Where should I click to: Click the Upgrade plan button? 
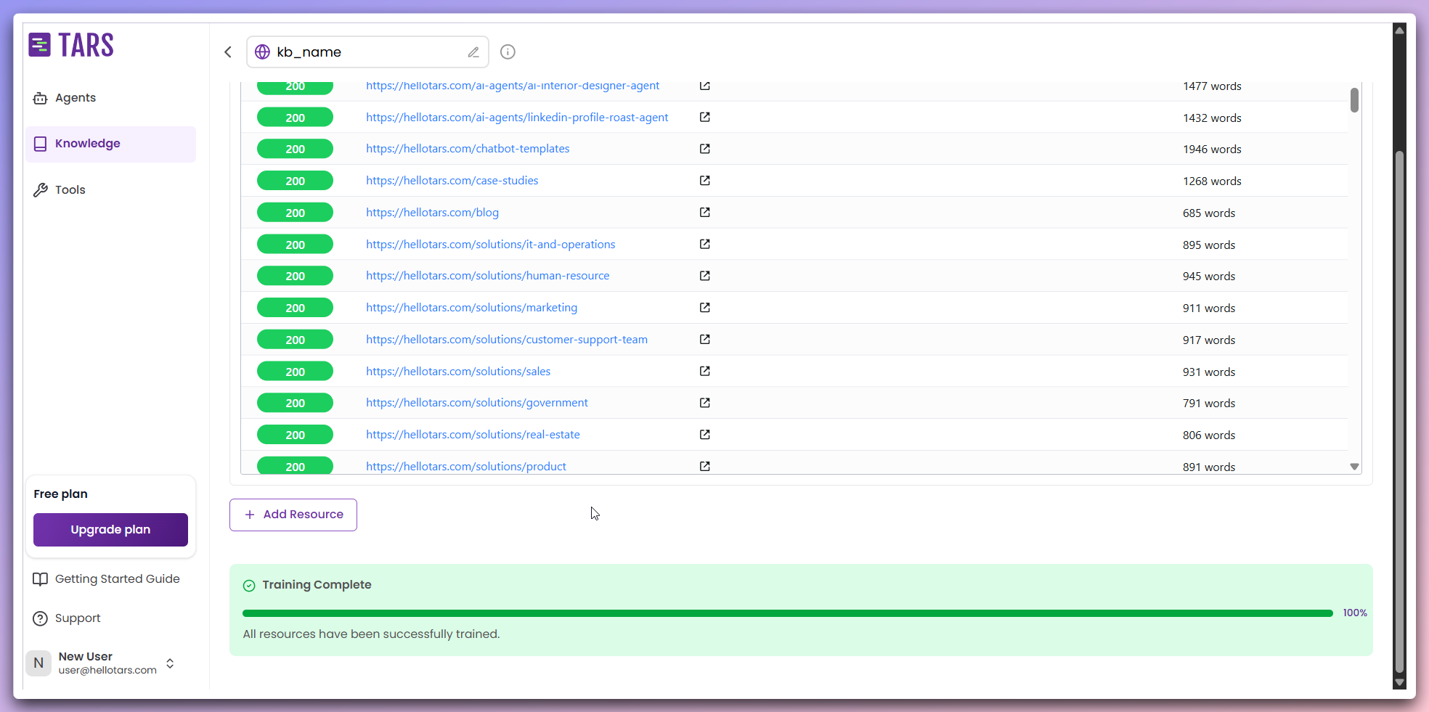tap(110, 530)
